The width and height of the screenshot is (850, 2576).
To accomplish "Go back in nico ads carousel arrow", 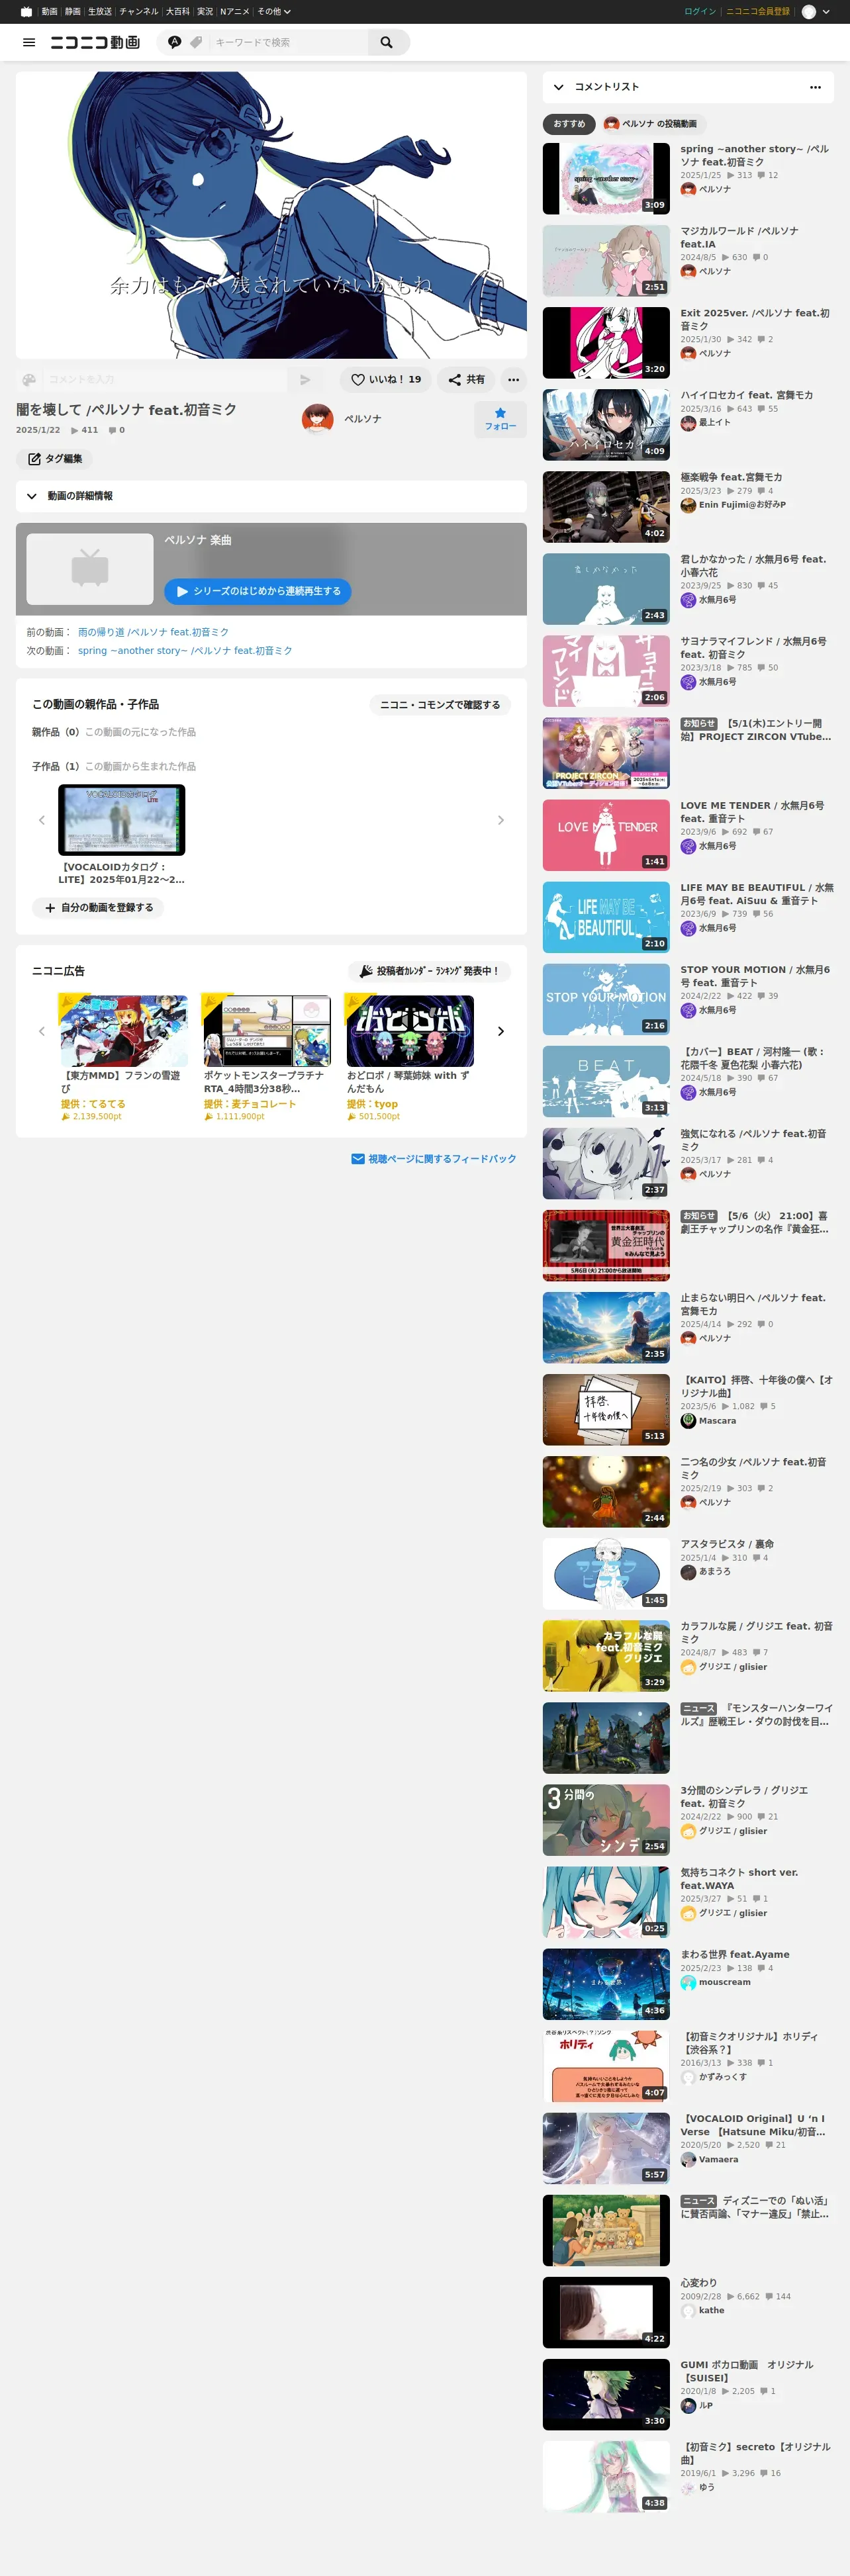I will click(x=42, y=1031).
